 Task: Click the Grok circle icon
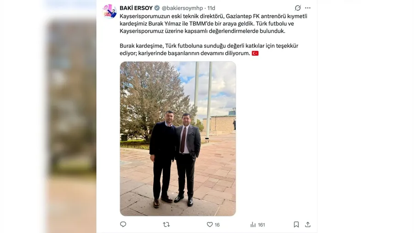[x=298, y=8]
